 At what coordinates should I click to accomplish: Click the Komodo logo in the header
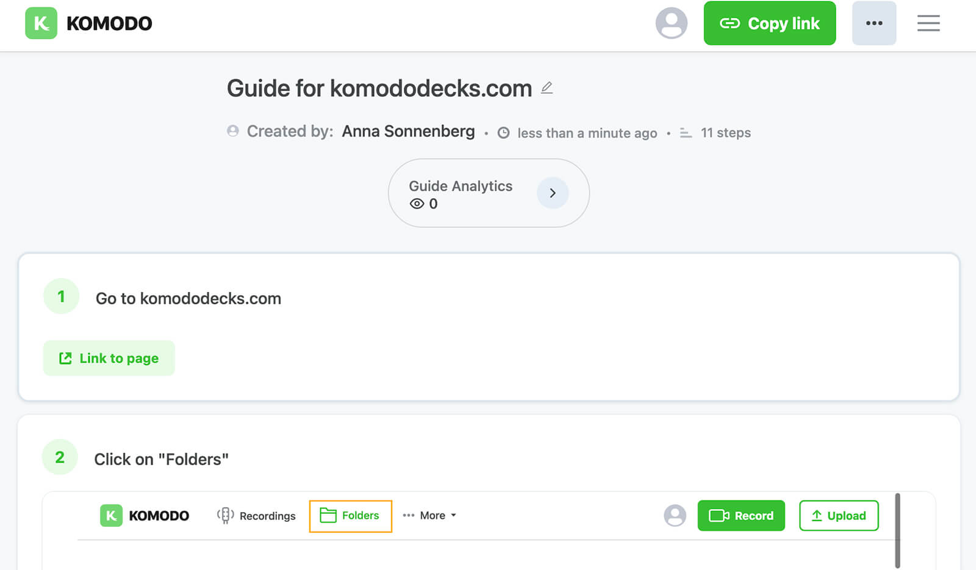pos(88,23)
